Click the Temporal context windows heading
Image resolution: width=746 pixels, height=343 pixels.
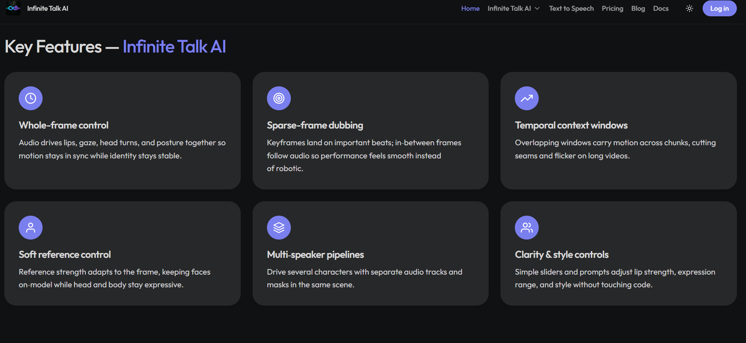(x=571, y=125)
